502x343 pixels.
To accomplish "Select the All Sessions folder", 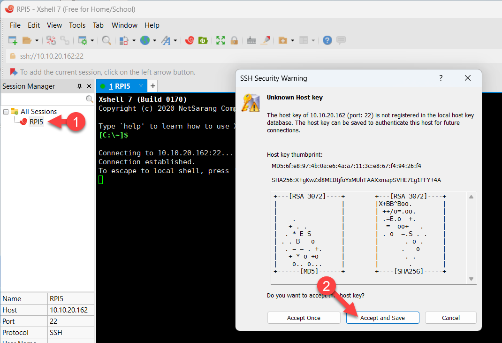I will coord(39,112).
